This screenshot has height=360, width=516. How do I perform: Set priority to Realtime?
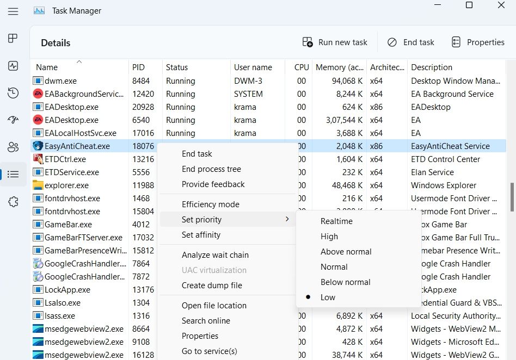(336, 221)
